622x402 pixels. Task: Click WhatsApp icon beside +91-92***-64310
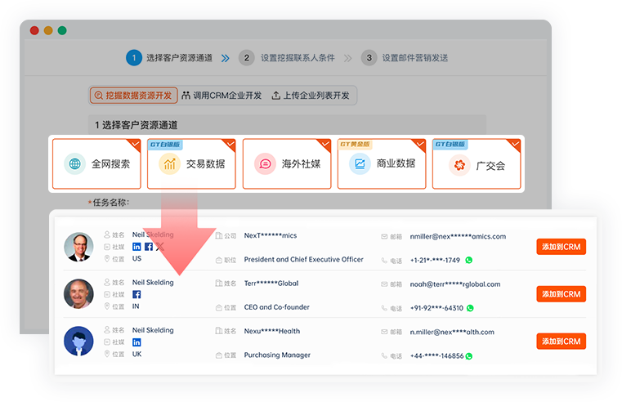pyautogui.click(x=470, y=309)
